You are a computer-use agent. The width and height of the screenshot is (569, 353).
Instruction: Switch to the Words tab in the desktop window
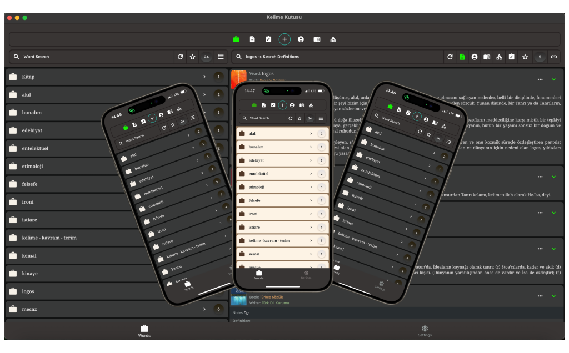(x=144, y=331)
